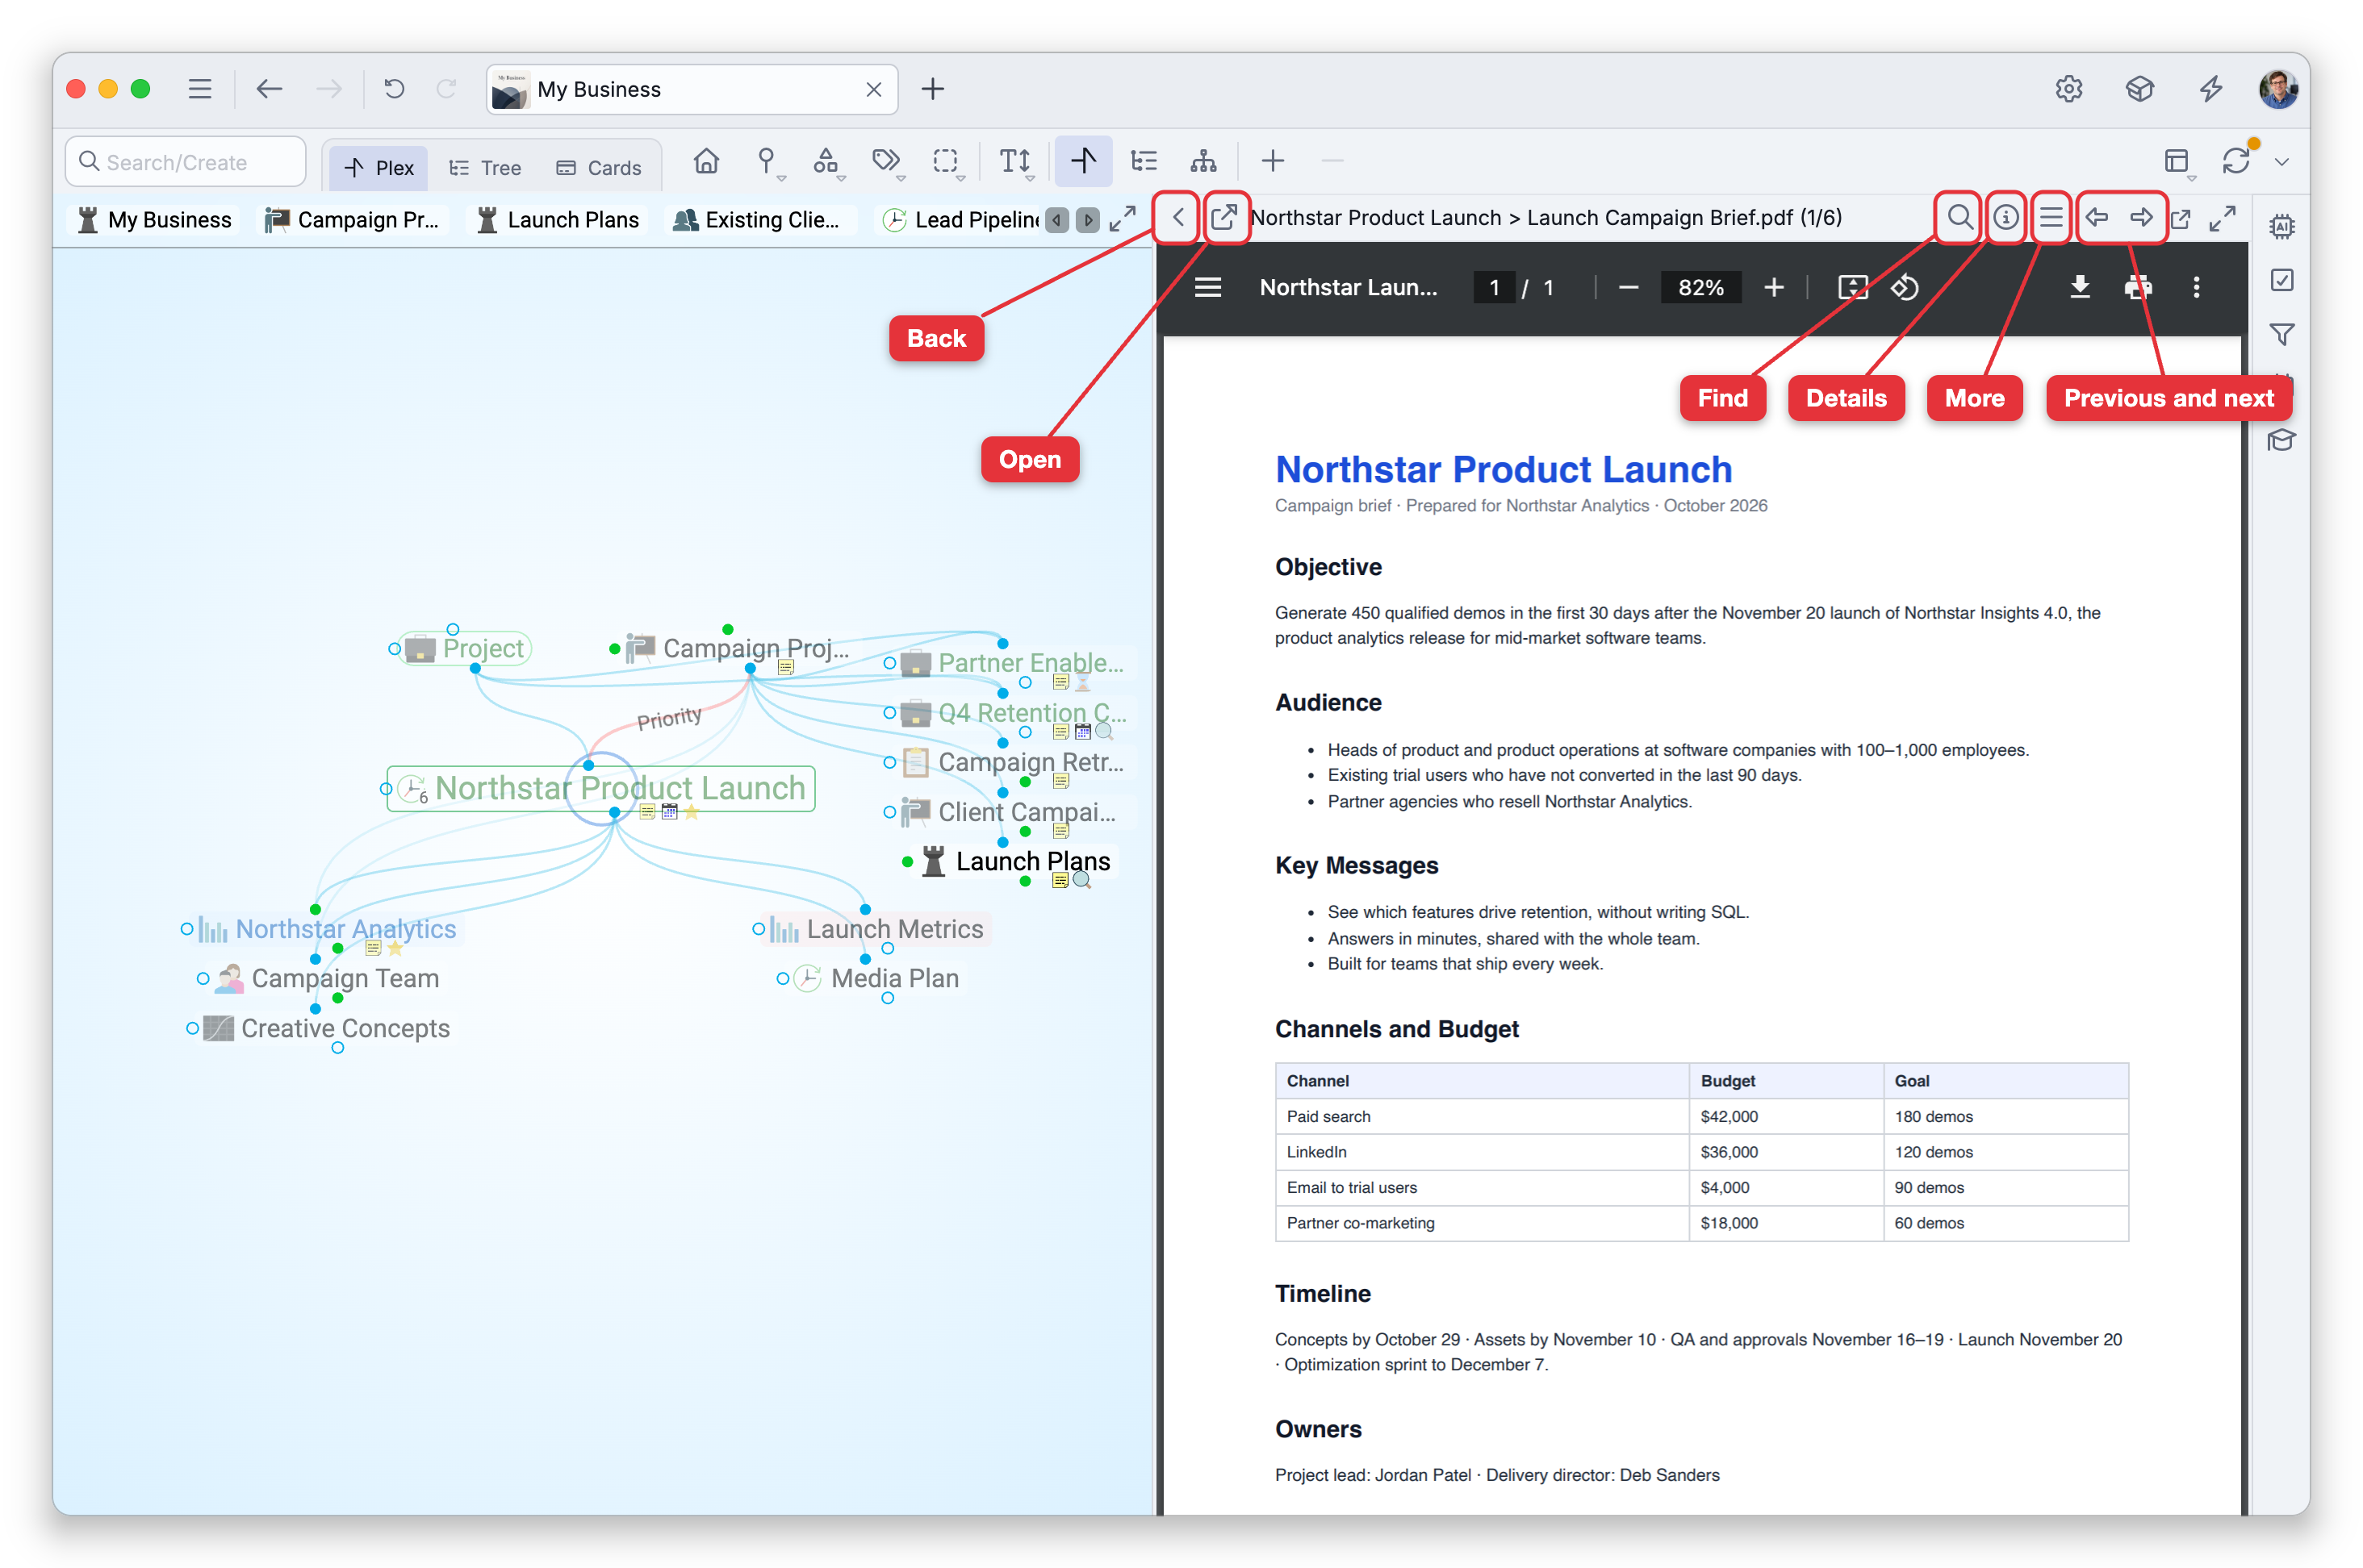Toggle the layout panel icon in top right
The image size is (2363, 1568).
[x=2176, y=161]
